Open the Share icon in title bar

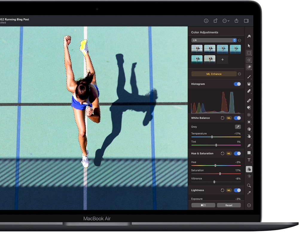coord(236,21)
